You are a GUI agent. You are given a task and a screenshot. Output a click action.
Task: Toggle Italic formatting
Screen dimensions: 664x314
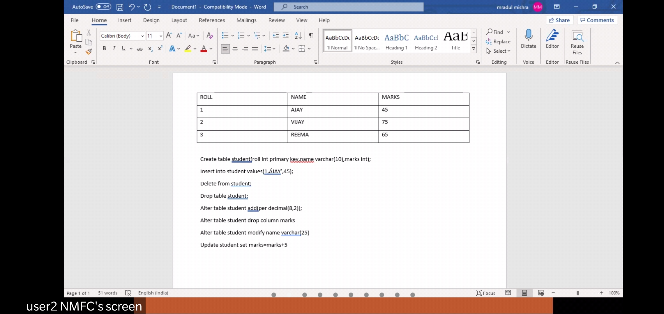point(114,49)
